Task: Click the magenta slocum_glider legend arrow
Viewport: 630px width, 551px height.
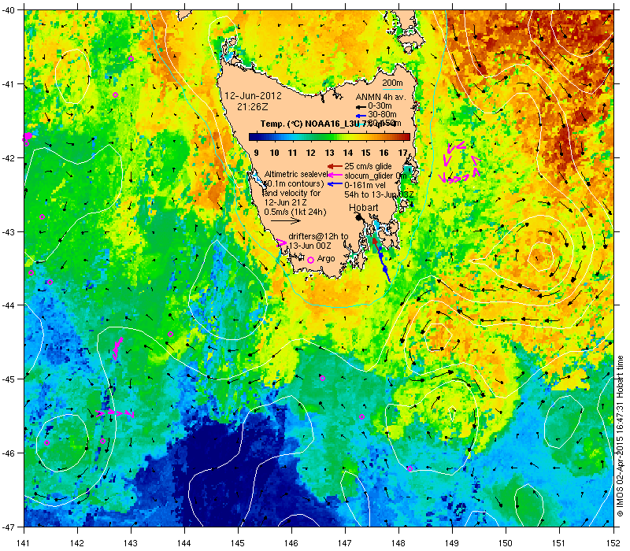Action: point(335,175)
